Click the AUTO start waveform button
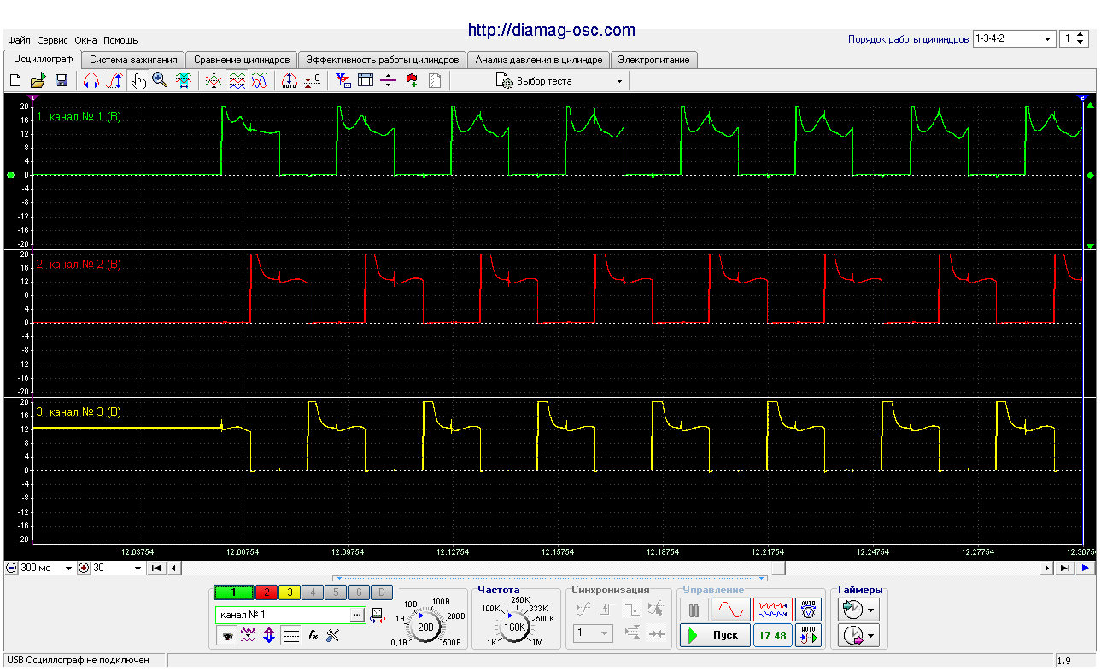 click(808, 635)
